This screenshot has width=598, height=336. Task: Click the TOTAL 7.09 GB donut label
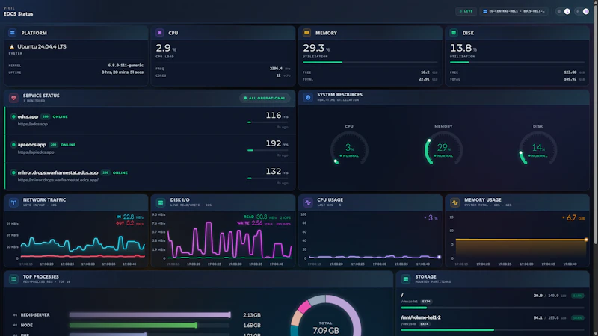[x=326, y=328]
